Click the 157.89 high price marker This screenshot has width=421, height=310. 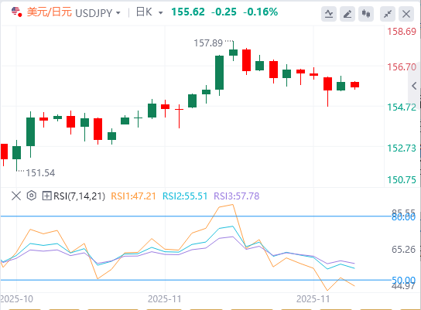pos(208,43)
